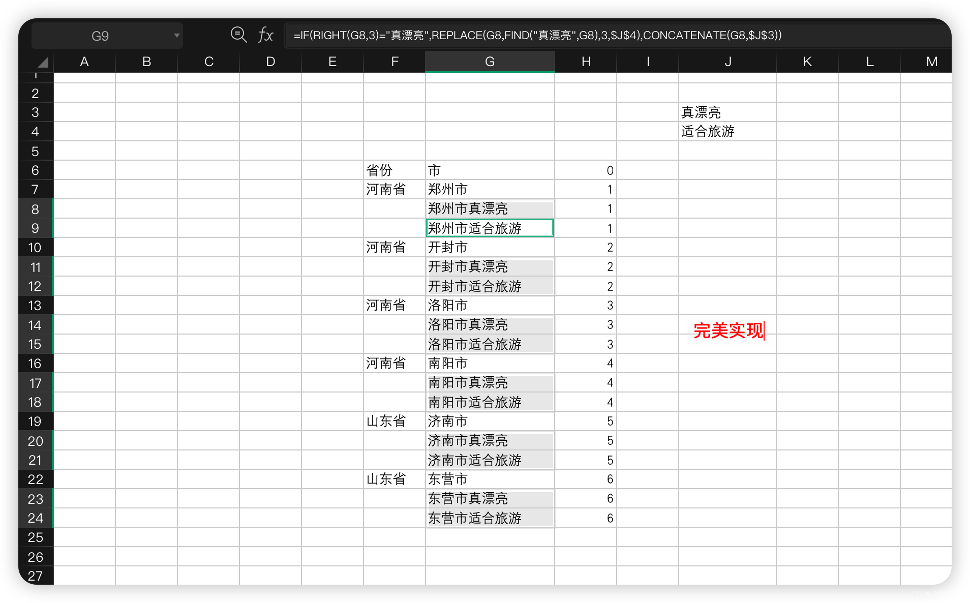Image resolution: width=970 pixels, height=603 pixels.
Task: Select column E header
Action: pyautogui.click(x=332, y=62)
